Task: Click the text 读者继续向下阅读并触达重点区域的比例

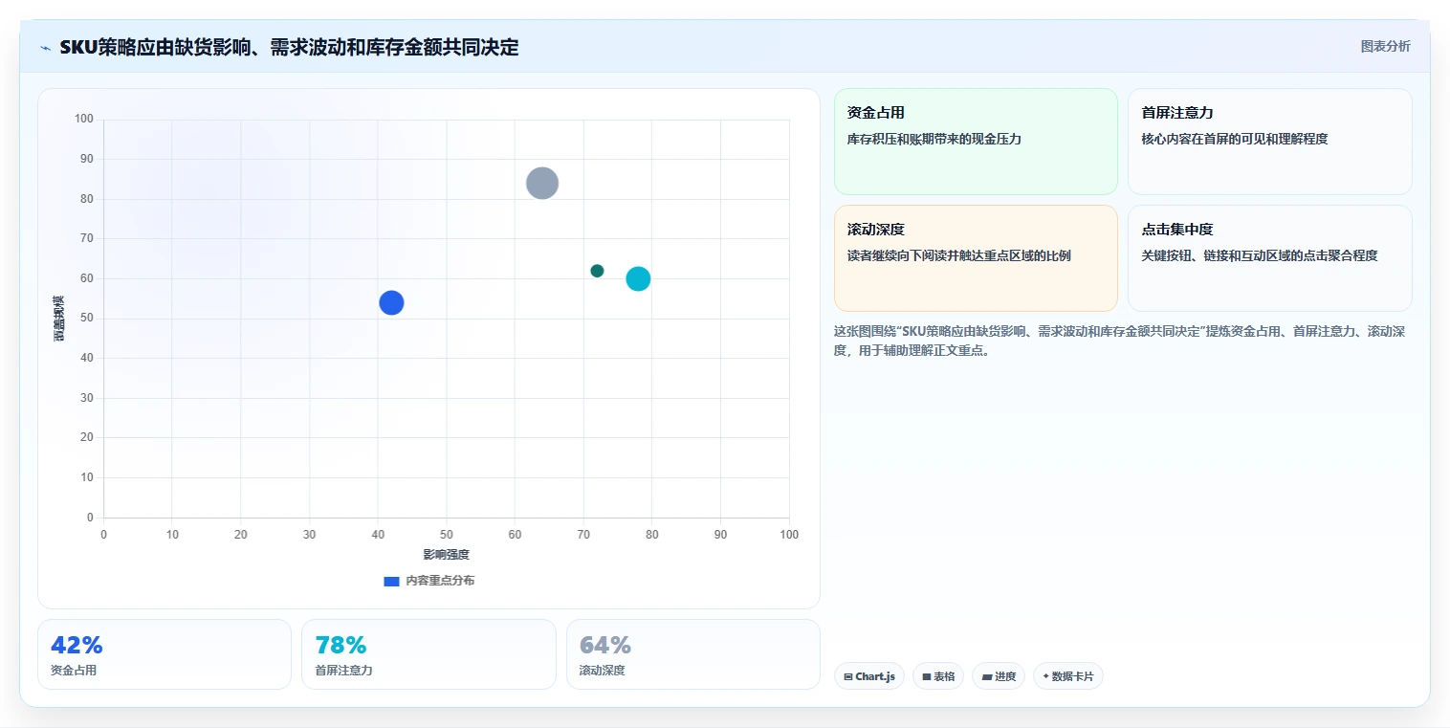Action: tap(958, 255)
